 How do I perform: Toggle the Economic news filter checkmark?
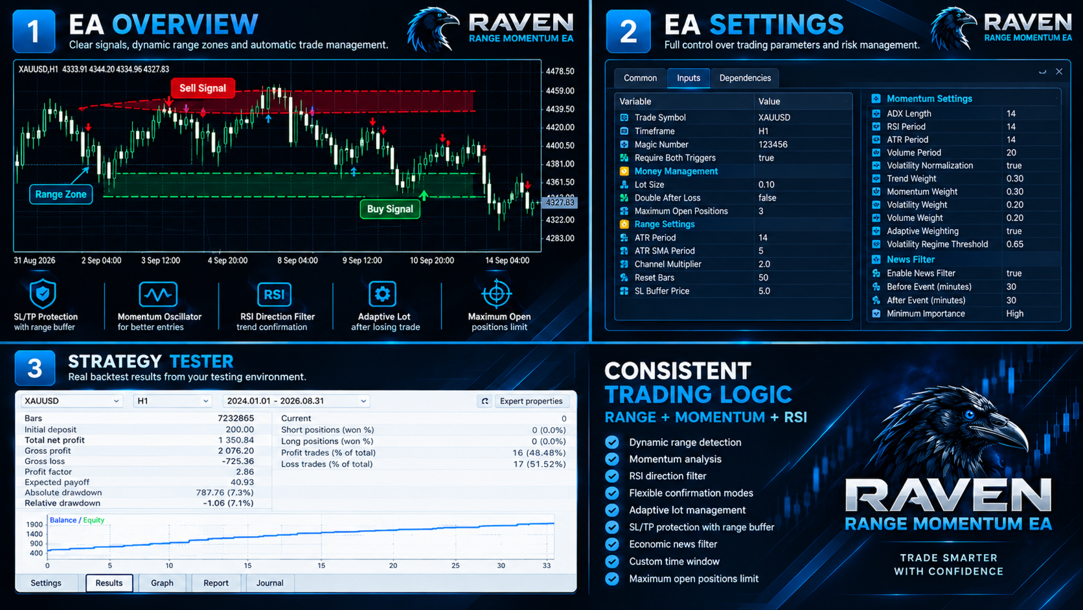point(612,544)
